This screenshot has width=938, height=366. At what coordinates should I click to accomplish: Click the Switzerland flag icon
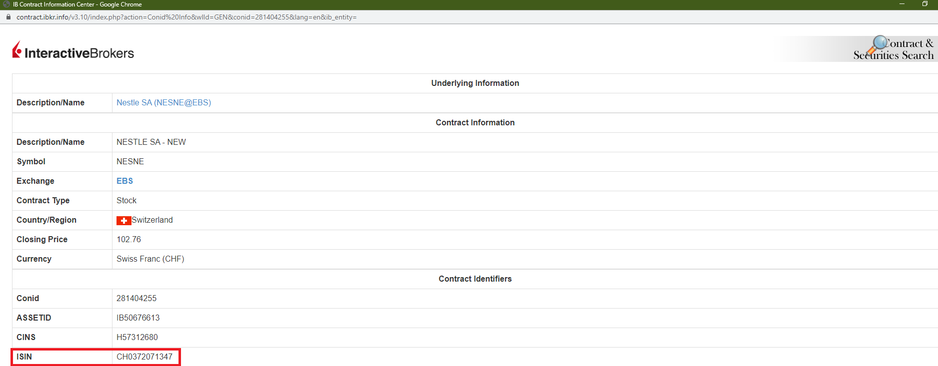(x=123, y=220)
